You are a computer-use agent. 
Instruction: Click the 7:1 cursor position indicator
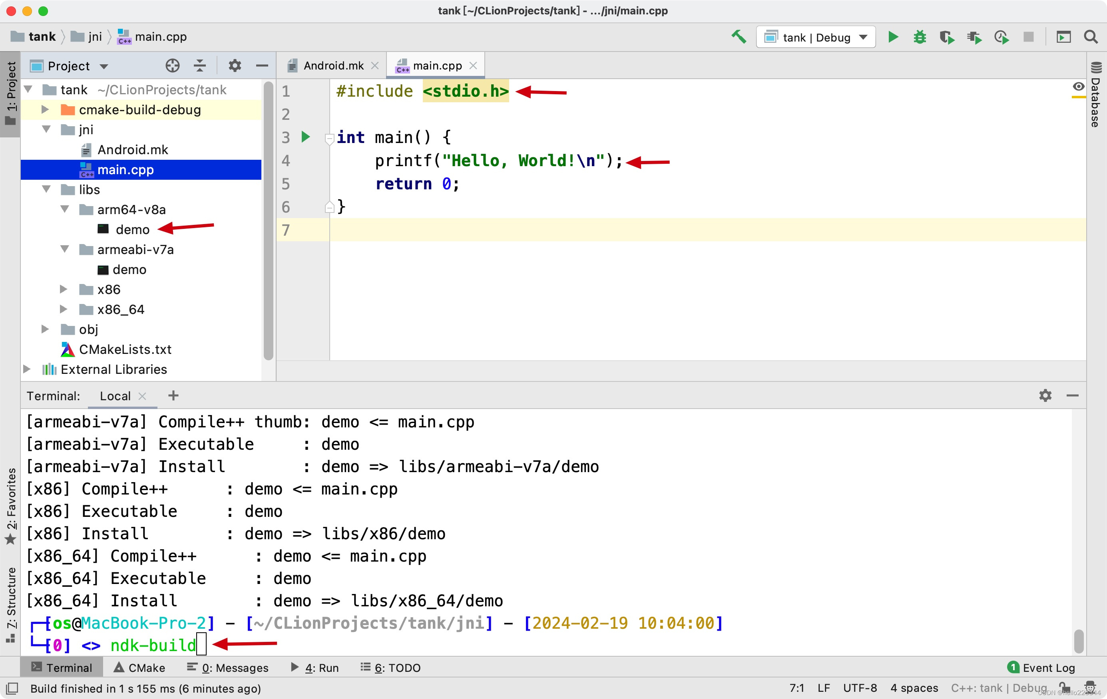[x=797, y=688]
